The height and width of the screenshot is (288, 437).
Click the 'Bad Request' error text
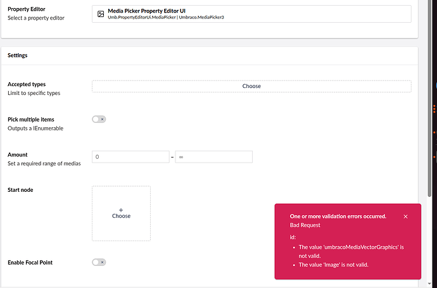click(305, 225)
